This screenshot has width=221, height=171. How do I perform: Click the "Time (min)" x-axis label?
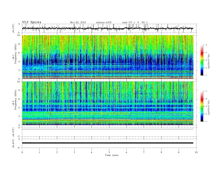coord(112,155)
